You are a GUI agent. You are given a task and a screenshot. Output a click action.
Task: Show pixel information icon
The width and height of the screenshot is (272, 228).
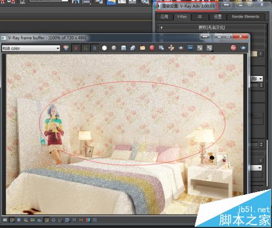[18, 220]
